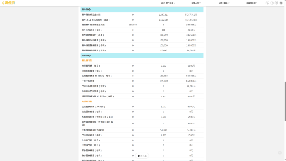
Task: Click the total 70,000元
Action: pyautogui.click(x=191, y=86)
